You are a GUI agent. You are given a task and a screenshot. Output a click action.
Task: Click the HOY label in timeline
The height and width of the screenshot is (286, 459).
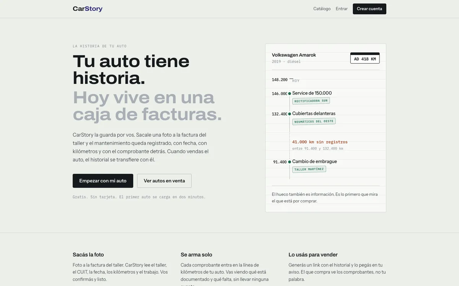296,81
